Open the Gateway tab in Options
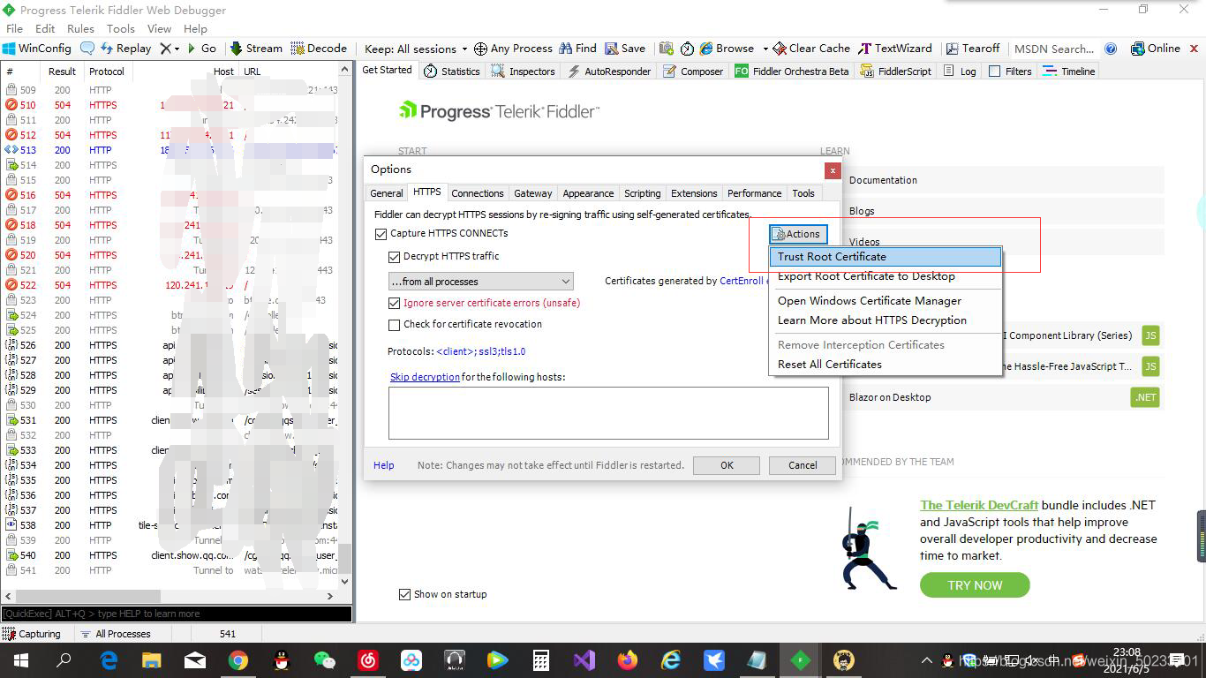 533,193
